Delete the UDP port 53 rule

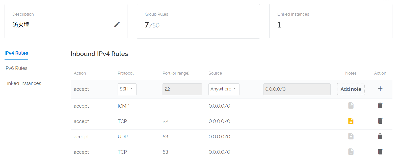(380, 136)
